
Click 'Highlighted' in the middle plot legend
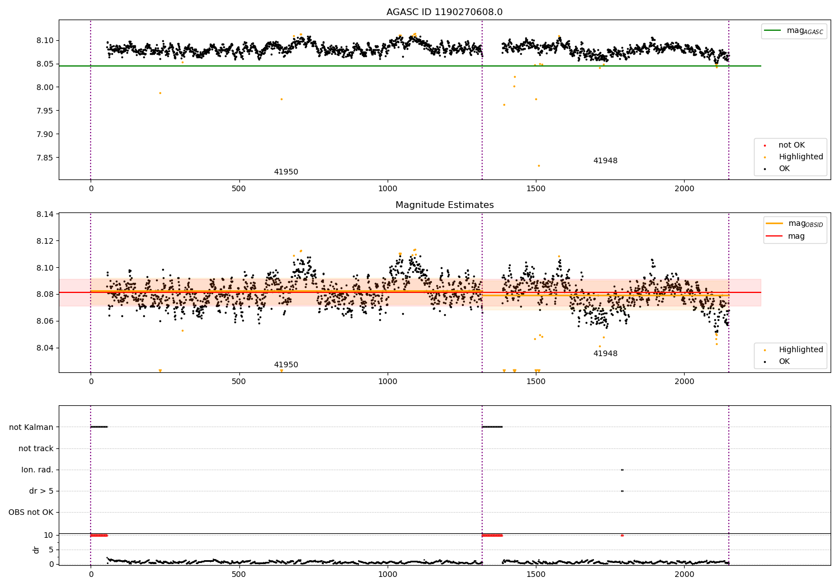tap(801, 350)
